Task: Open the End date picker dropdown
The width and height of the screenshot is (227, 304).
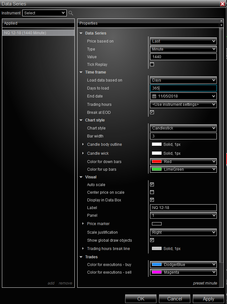Action: tap(183, 96)
